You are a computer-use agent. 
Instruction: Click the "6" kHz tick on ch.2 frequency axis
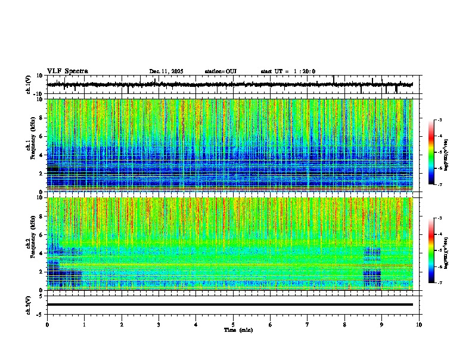click(41, 235)
